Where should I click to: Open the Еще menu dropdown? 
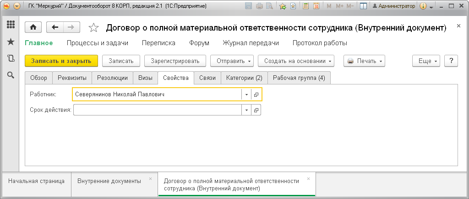(426, 61)
